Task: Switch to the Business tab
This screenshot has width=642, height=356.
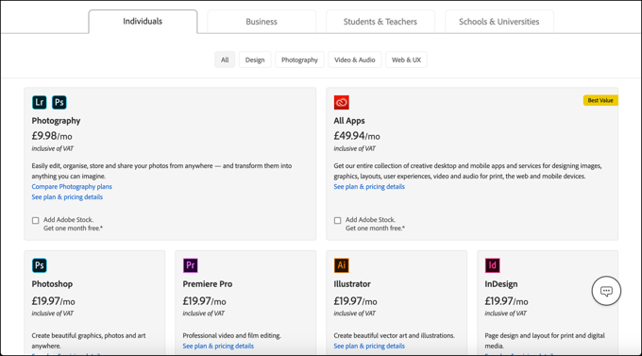Action: tap(262, 22)
